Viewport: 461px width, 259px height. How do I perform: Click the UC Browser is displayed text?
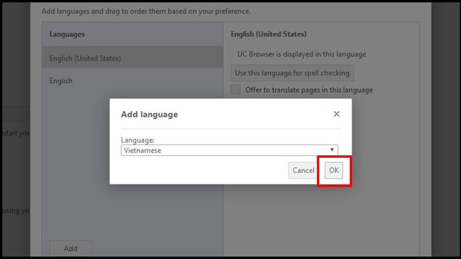302,55
